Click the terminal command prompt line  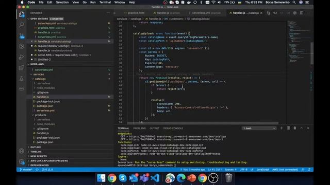146,165
